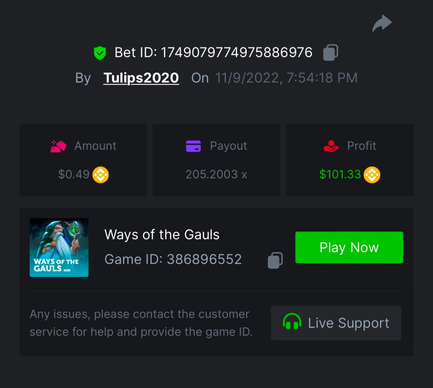Select the Bet ID number text

click(236, 53)
